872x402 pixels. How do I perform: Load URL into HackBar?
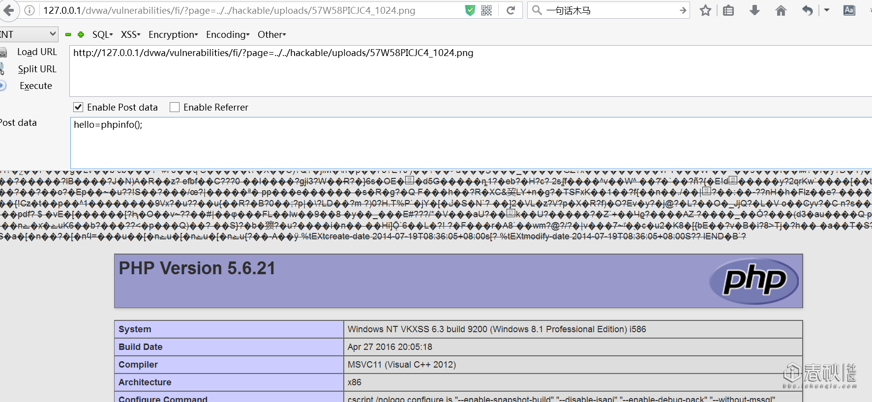tap(37, 52)
